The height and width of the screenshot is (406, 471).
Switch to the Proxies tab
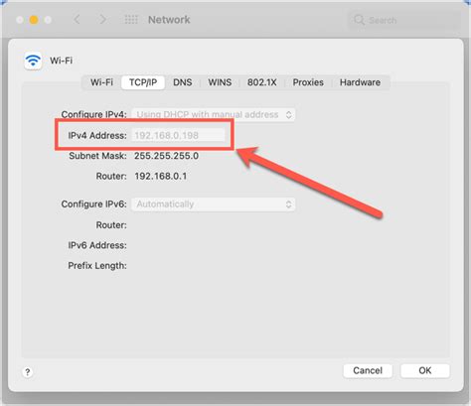tap(308, 82)
